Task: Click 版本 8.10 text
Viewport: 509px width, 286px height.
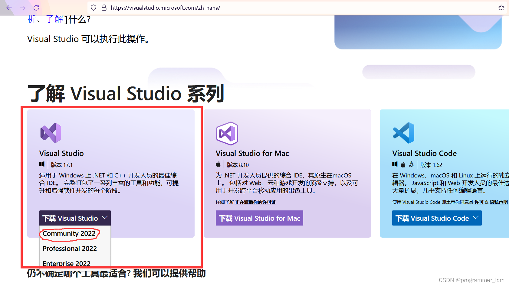Action: click(x=238, y=165)
